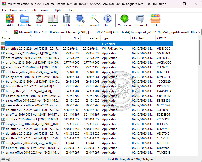This screenshot has width=202, height=162.
Task: Select file el_office_2016-2024_vol
Action: (33, 138)
